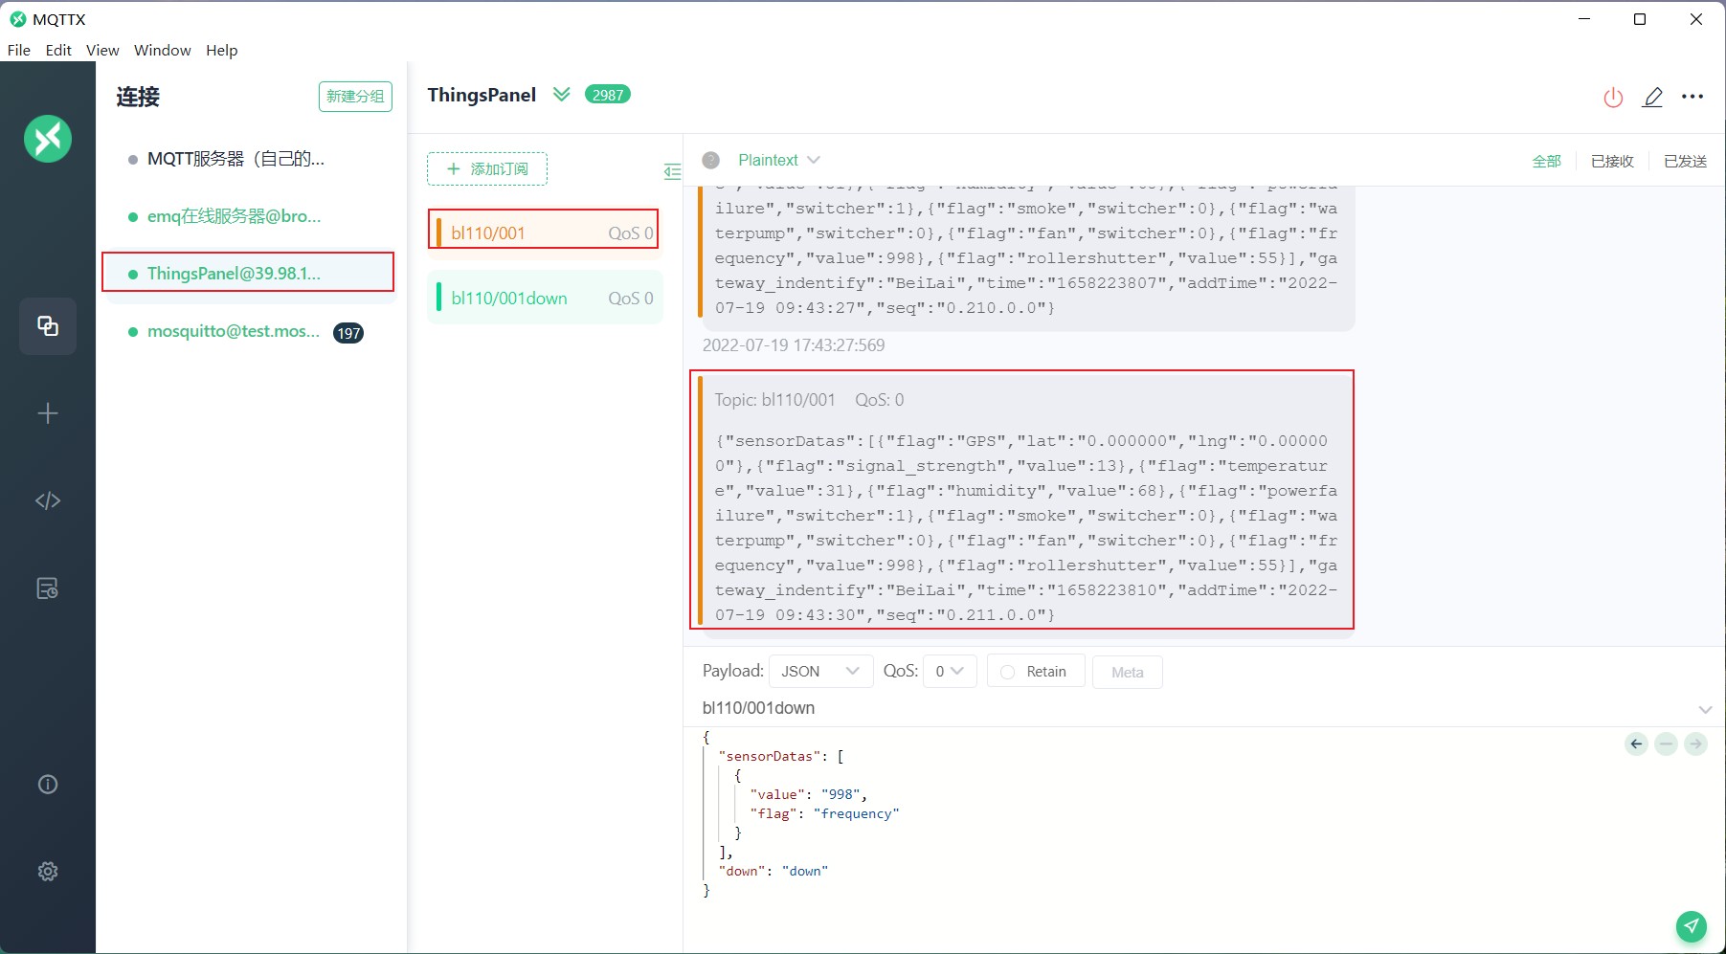
Task: Open the File menu
Action: 19,50
